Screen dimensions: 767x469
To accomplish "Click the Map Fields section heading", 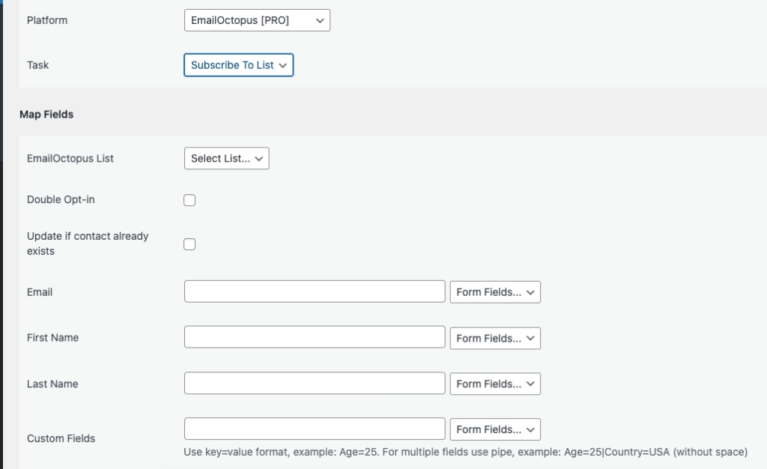I will click(46, 115).
